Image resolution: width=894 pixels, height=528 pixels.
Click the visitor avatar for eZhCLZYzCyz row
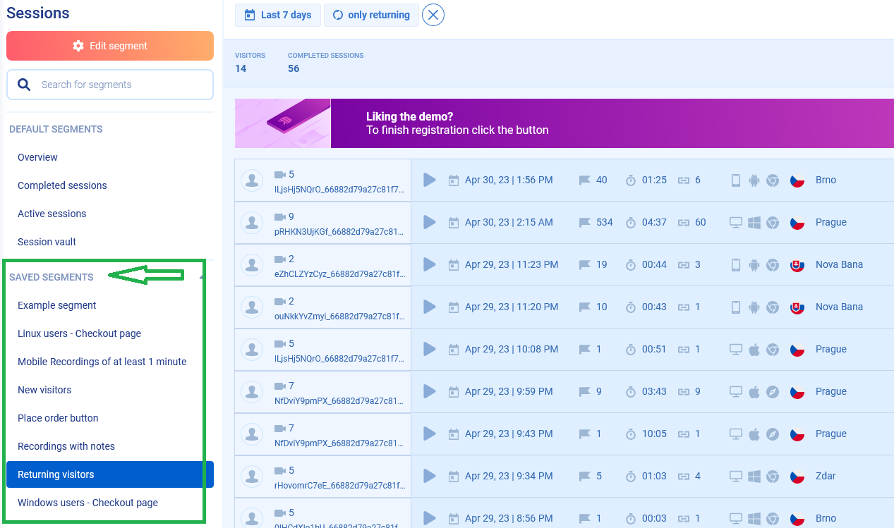click(x=252, y=265)
